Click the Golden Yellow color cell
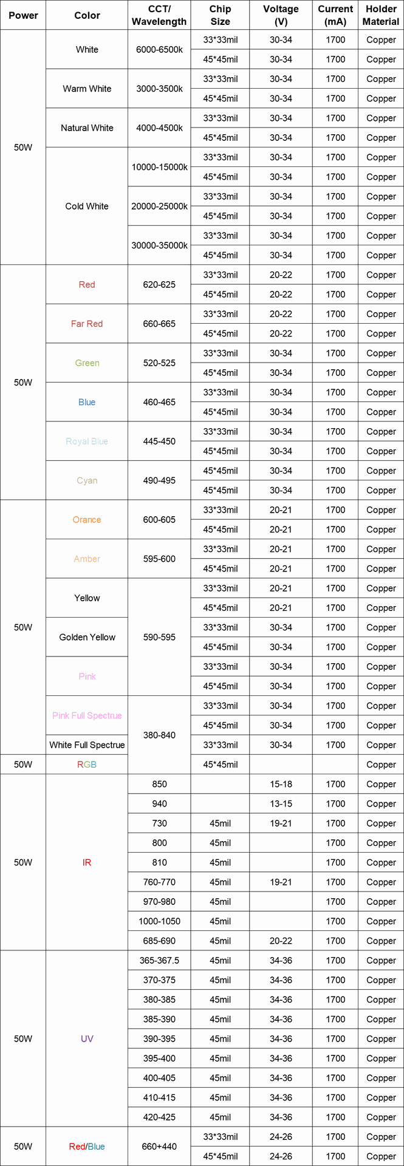This screenshot has width=404, height=1166. (x=87, y=637)
